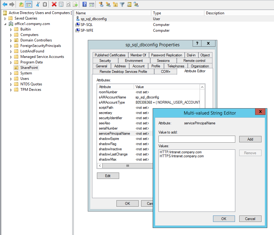Expand the NTDS Quotas node

point(11,84)
